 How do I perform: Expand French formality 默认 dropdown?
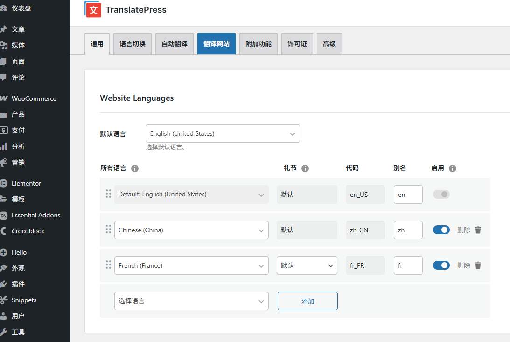pyautogui.click(x=307, y=265)
